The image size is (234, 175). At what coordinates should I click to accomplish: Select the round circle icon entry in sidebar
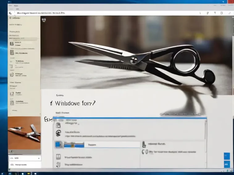pyautogui.click(x=12, y=94)
